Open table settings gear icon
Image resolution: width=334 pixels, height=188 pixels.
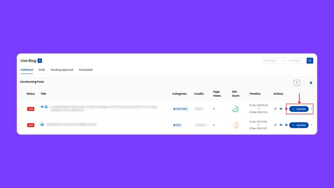pyautogui.click(x=311, y=83)
